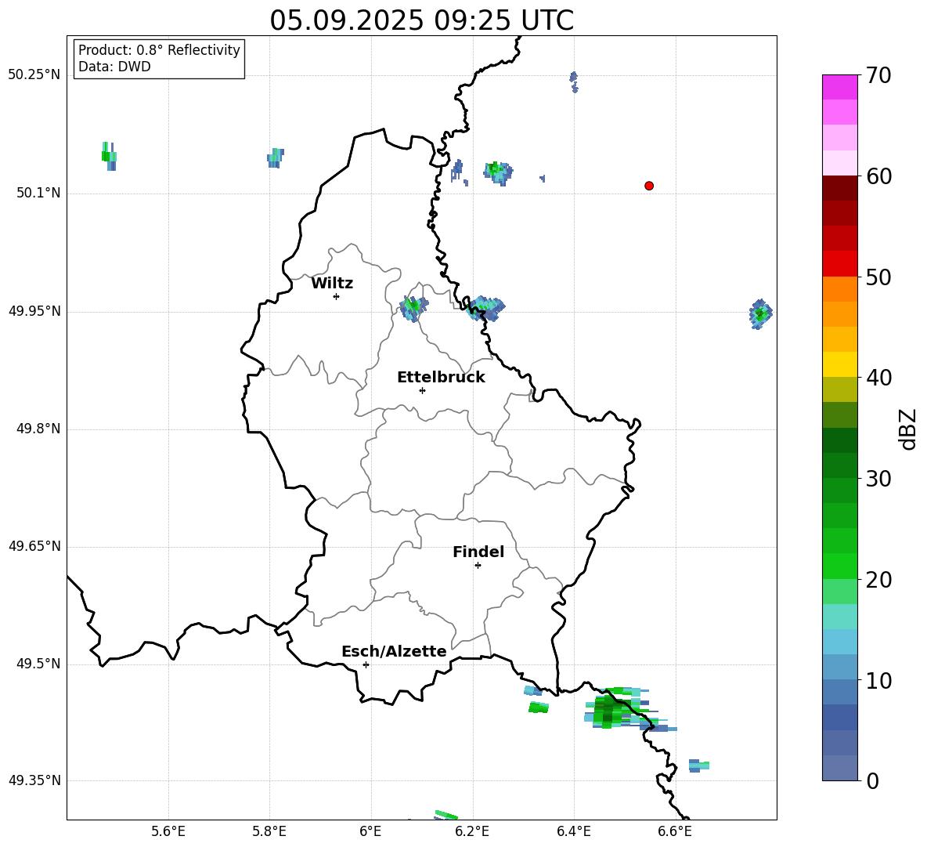Select the Esch/Alzette city label
927x847 pixels.
[394, 652]
